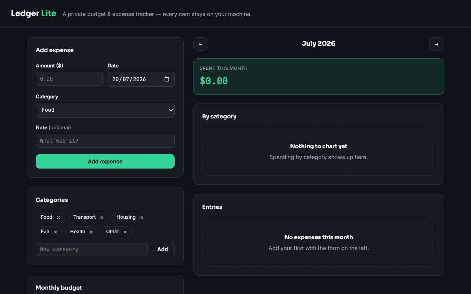Focus the Note text field
Screen dimensions: 471x294
(105, 141)
